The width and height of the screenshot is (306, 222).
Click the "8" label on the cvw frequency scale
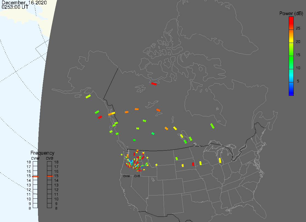[x=30, y=209]
